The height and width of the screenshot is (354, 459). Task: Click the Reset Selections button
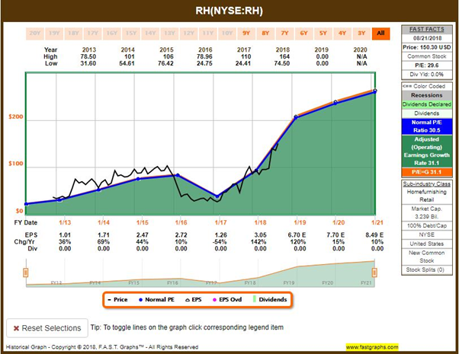coord(47,328)
